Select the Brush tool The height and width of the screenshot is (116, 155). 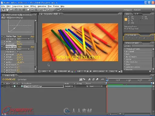(41, 10)
